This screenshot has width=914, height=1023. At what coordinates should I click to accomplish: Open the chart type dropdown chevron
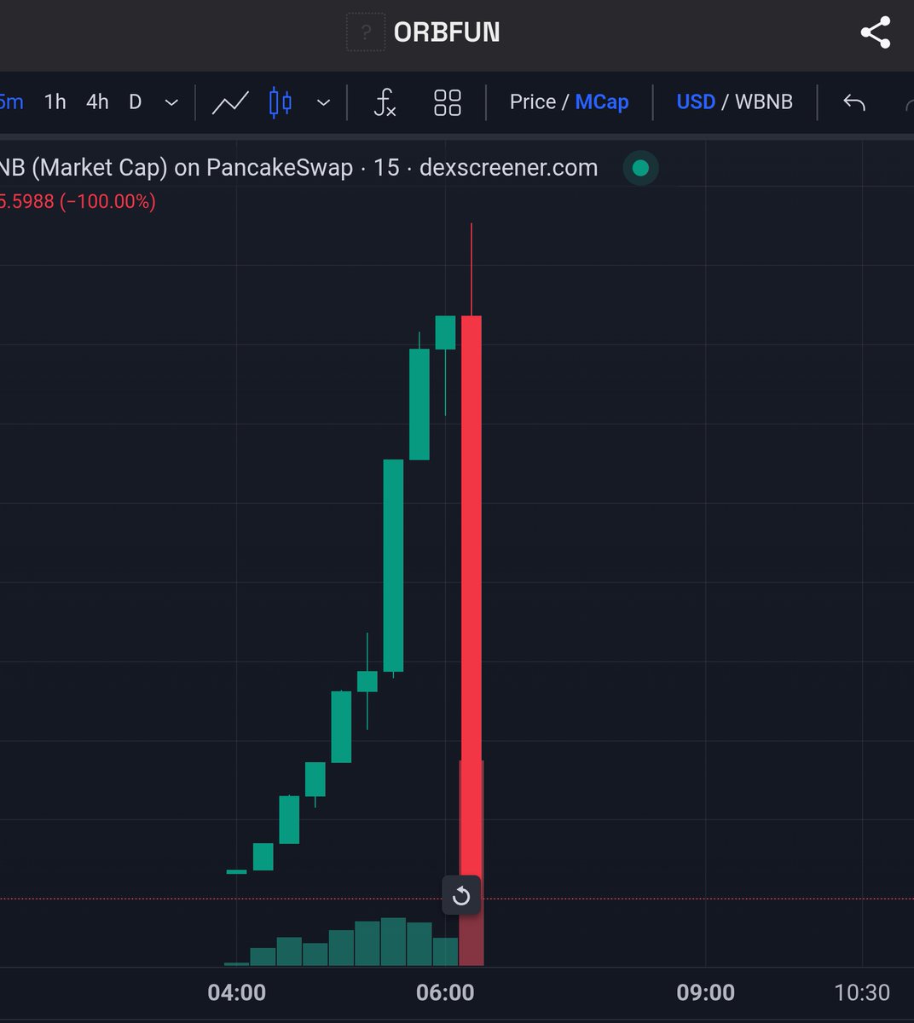pos(323,102)
